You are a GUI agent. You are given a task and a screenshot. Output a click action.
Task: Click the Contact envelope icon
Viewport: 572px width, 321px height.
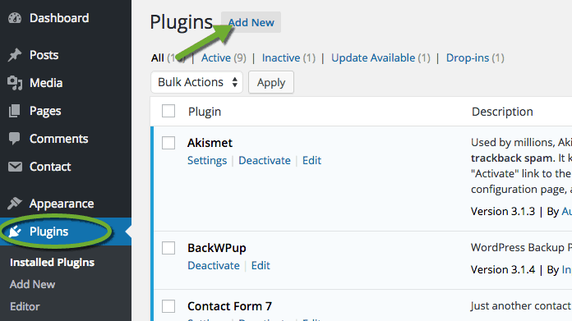tap(15, 167)
